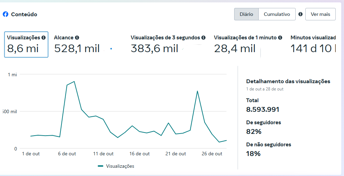Viewport: 344px width, 176px height.
Task: Click the chart spike after 21 de out
Action: pyautogui.click(x=197, y=91)
